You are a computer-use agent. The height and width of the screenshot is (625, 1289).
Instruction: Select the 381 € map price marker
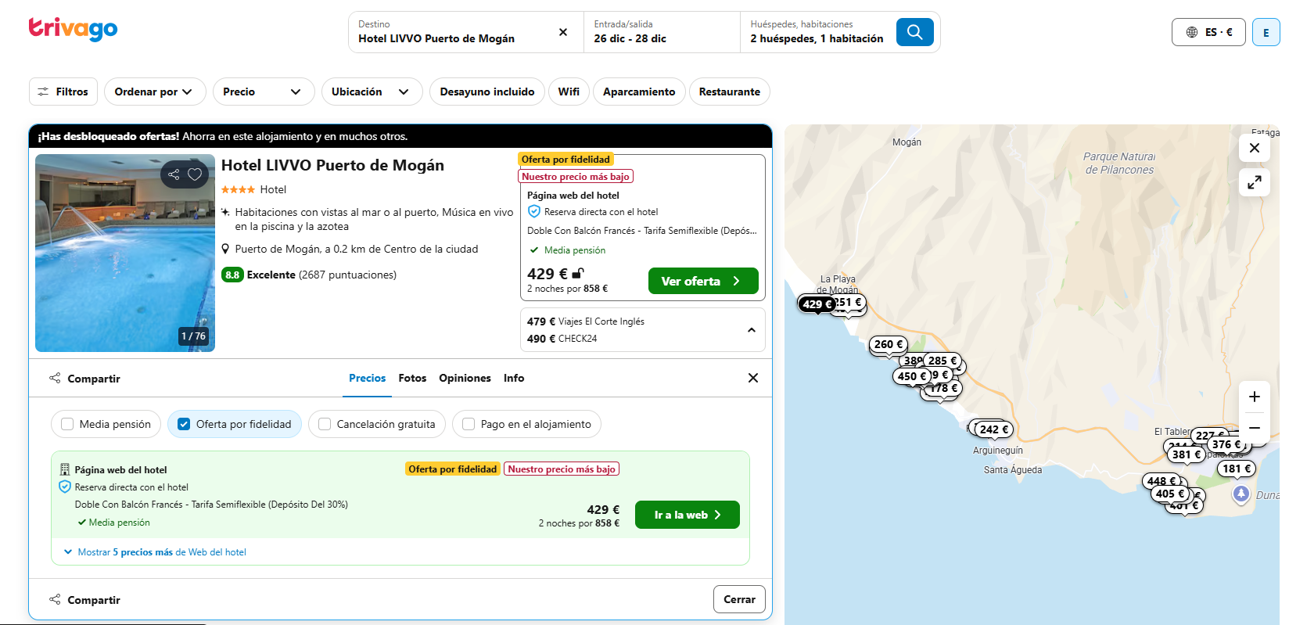click(x=1187, y=454)
